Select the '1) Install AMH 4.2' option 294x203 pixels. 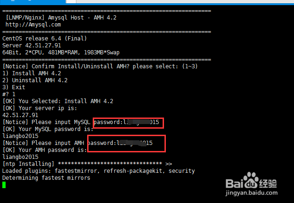coord(32,73)
